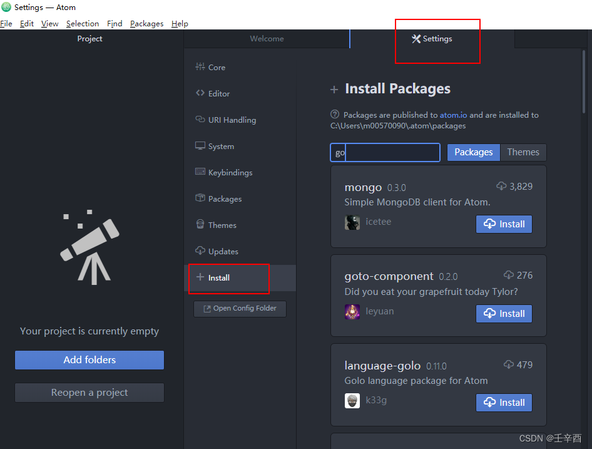
Task: Select the System settings section
Action: (x=220, y=146)
